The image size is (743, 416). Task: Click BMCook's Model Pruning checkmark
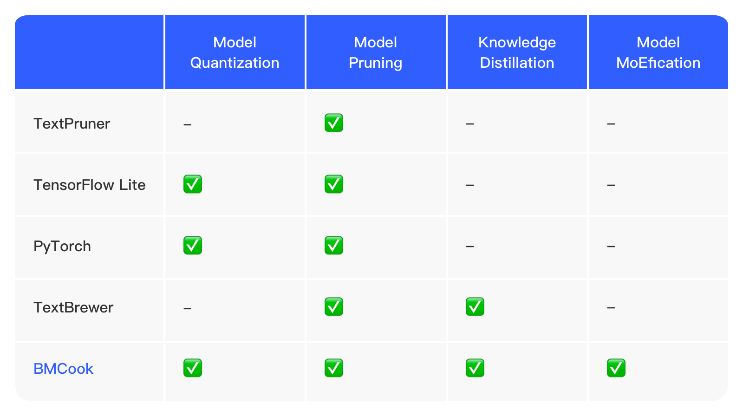[x=334, y=368]
